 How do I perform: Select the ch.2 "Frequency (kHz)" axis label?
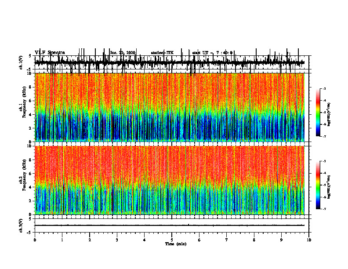(25, 175)
